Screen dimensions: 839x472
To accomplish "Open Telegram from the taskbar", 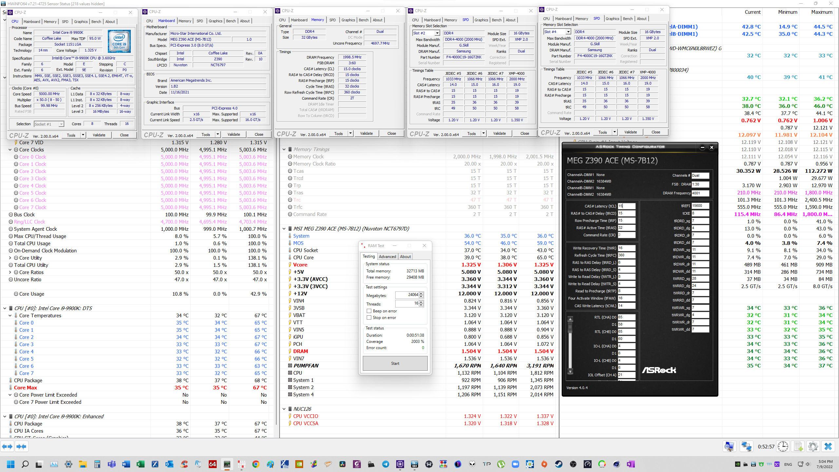I will point(385,464).
